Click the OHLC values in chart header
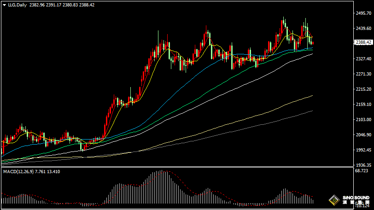Screen dimensions: 374x210 (61, 5)
